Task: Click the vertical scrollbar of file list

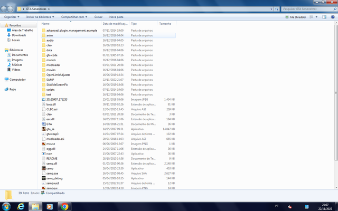Action: [x=336, y=93]
